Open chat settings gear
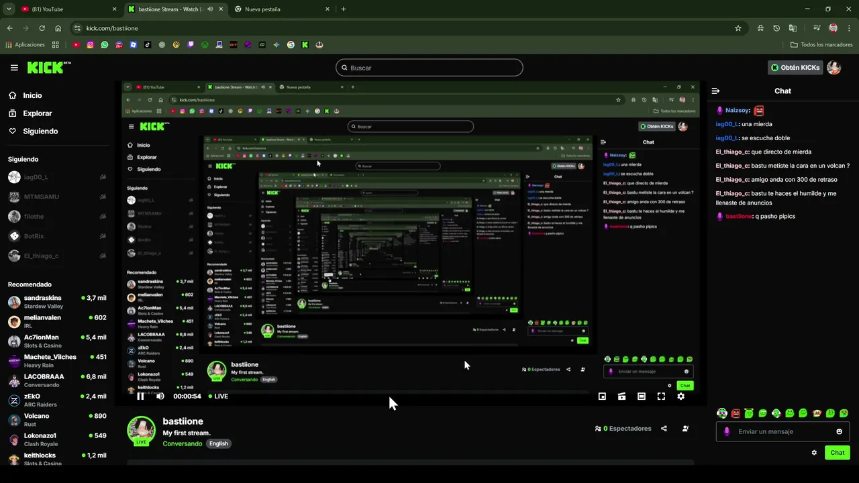The height and width of the screenshot is (483, 859). click(814, 453)
